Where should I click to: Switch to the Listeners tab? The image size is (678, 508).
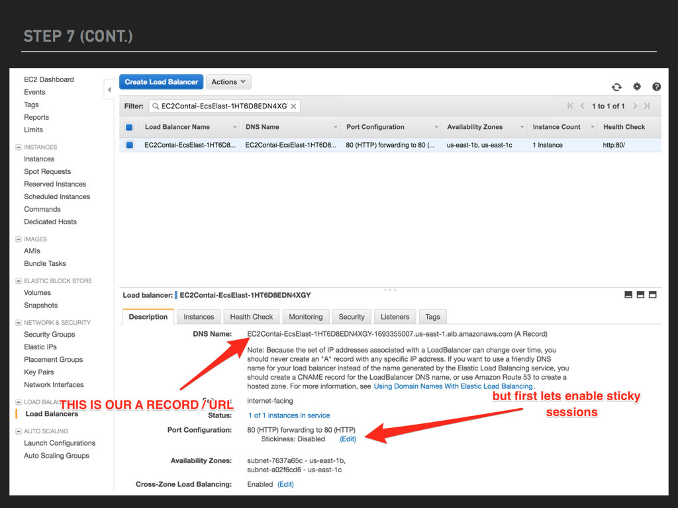(395, 317)
